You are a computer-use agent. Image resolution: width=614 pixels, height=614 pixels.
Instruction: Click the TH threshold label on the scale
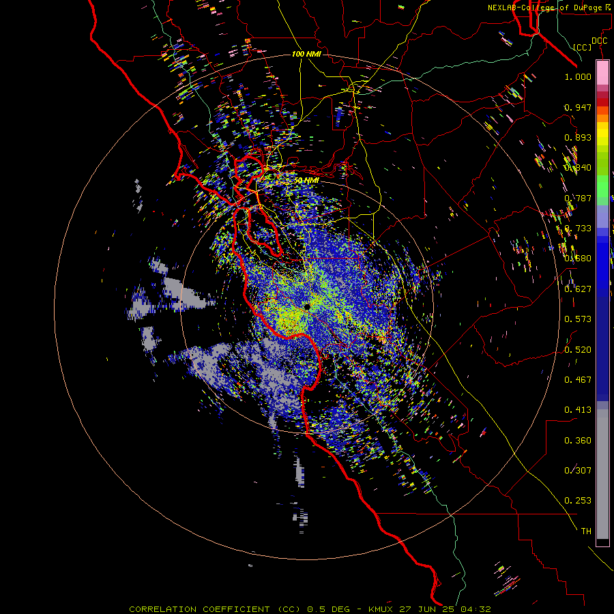click(586, 531)
